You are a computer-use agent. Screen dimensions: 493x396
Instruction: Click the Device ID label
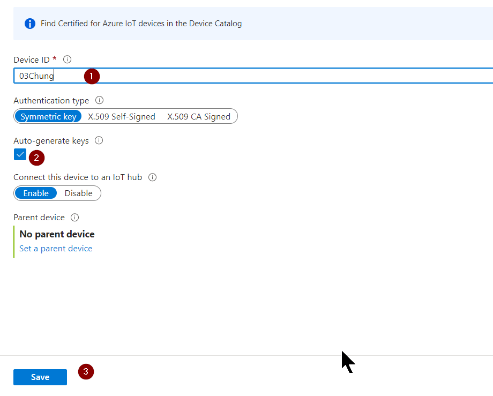click(x=32, y=59)
